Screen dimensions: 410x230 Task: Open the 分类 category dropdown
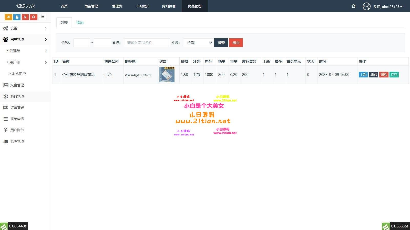coord(198,43)
